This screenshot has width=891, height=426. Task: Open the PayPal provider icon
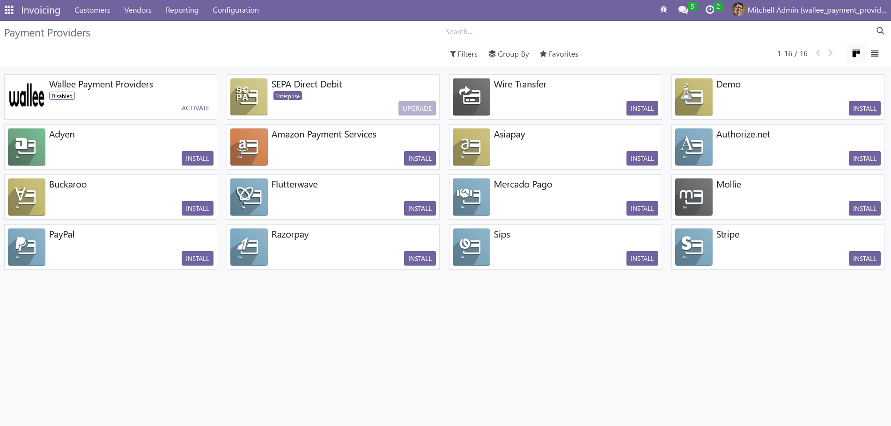click(x=27, y=247)
